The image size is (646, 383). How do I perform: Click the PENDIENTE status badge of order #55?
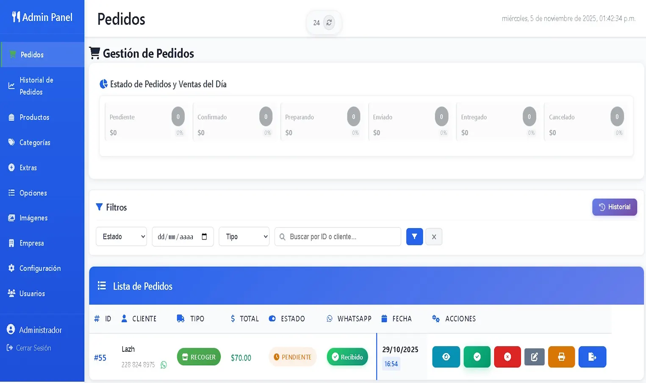pos(293,357)
